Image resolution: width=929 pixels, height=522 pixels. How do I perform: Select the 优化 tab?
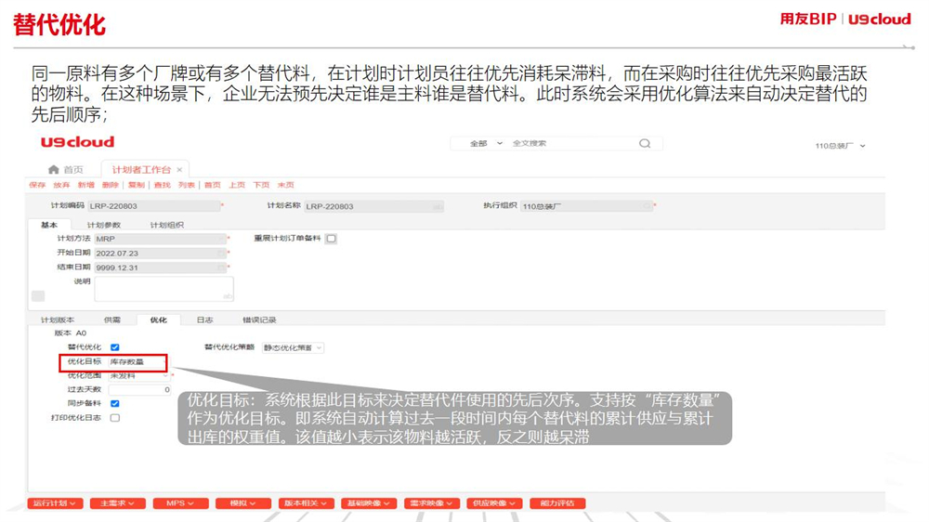click(158, 320)
